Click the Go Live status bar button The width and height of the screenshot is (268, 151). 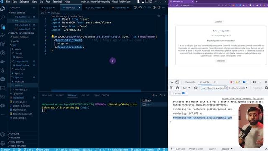[x=136, y=150]
